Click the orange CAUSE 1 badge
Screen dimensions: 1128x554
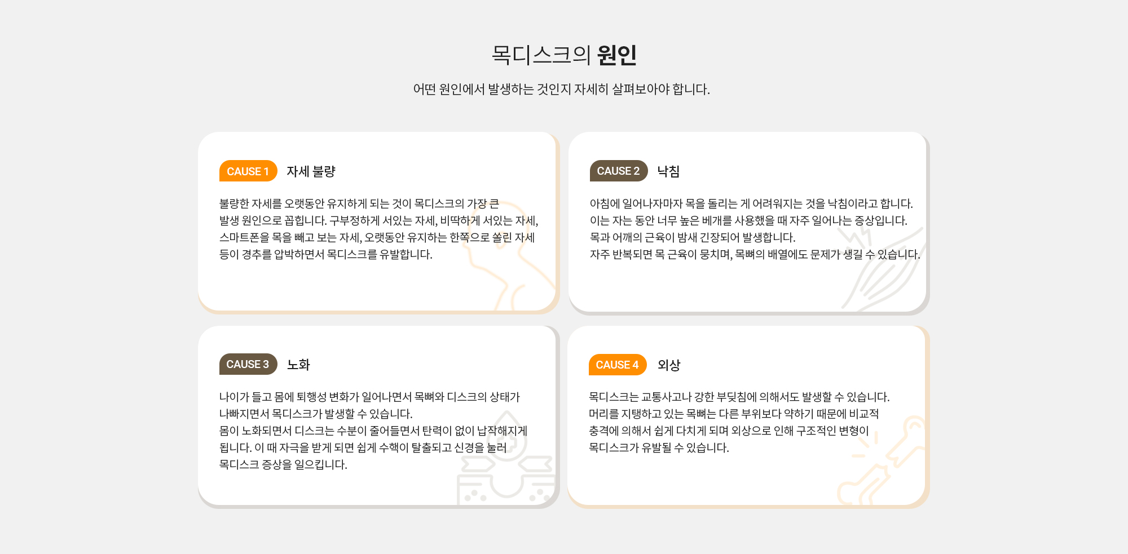(248, 171)
